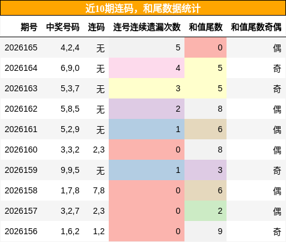Click omission count 1 in row 2026161
Image resolution: width=286 pixels, height=242 pixels.
147,129
